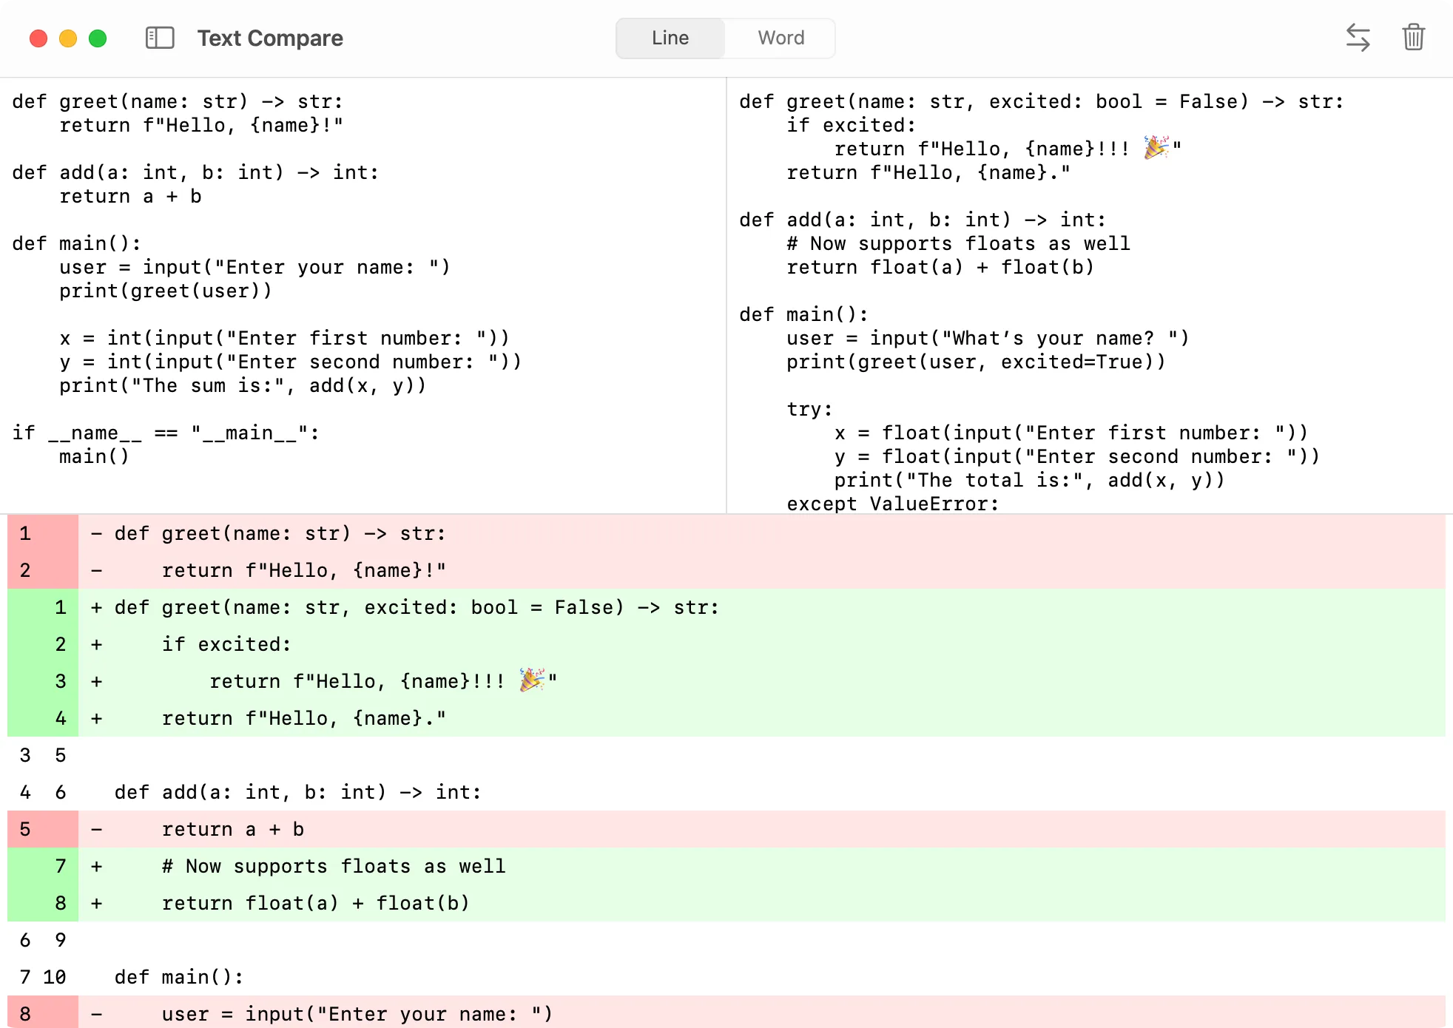The width and height of the screenshot is (1453, 1028).
Task: Clear the comparison with the trash icon
Action: coord(1413,38)
